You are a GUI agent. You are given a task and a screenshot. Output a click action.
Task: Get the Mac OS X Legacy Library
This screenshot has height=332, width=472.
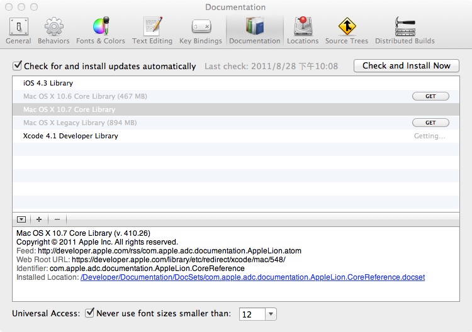pyautogui.click(x=430, y=123)
